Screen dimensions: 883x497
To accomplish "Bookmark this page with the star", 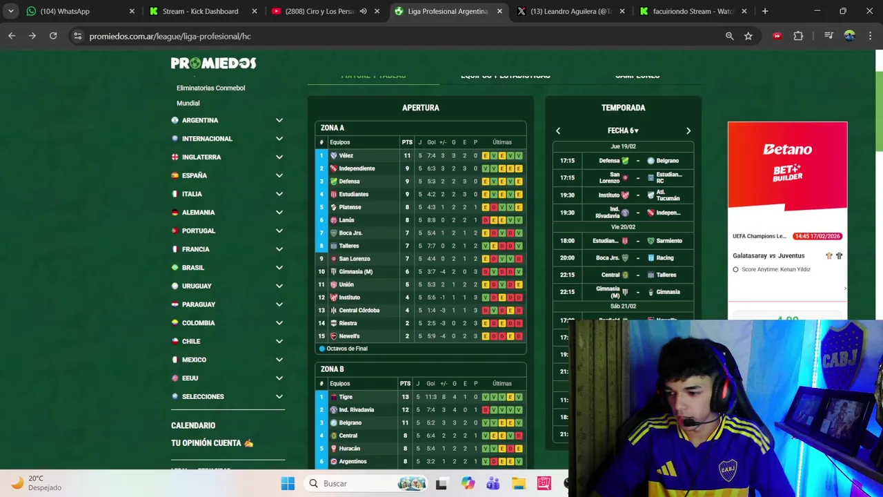I will (748, 36).
